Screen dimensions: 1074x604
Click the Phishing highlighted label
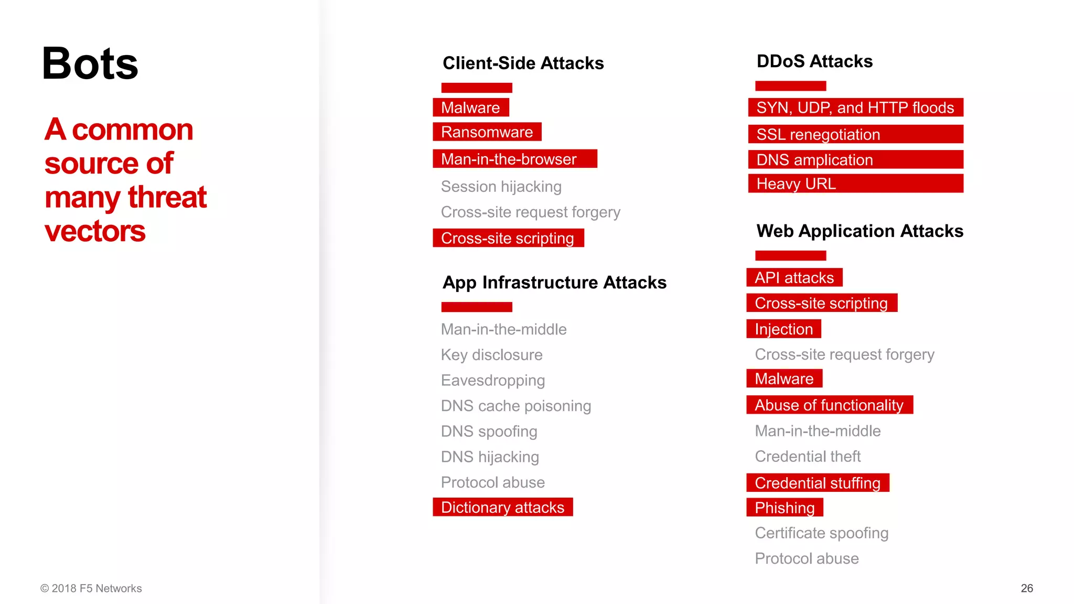pos(785,508)
